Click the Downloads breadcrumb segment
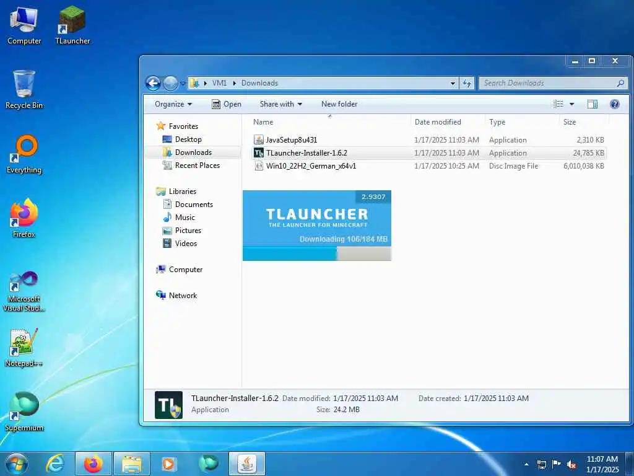This screenshot has width=634, height=476. (x=259, y=83)
